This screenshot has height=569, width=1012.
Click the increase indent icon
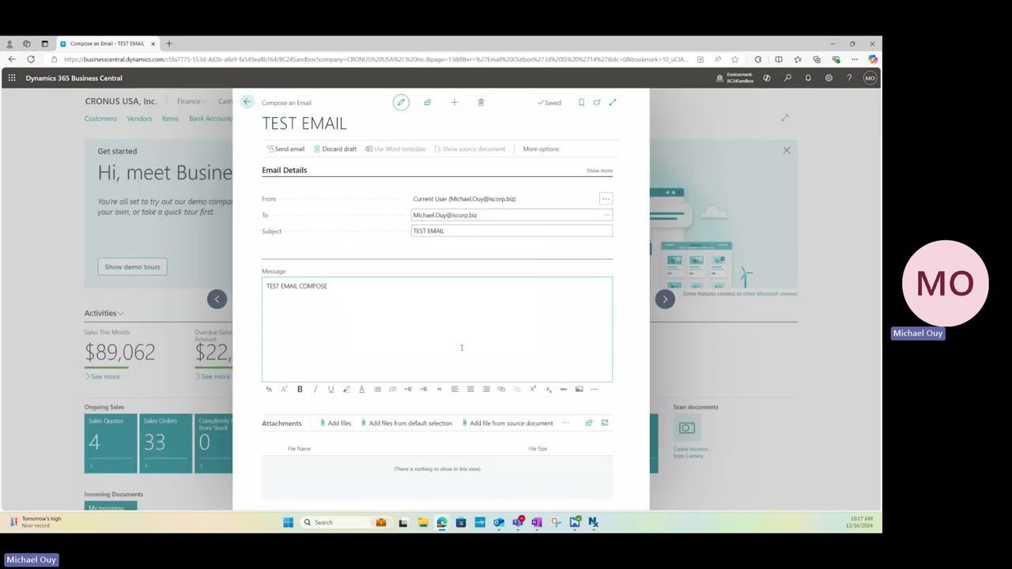(x=424, y=389)
